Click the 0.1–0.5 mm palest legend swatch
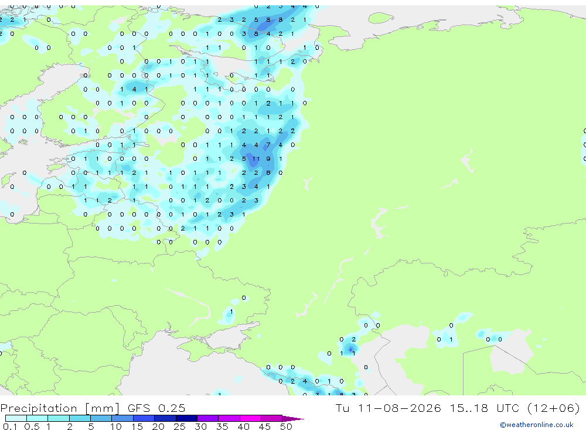Viewport: 586px width, 430px height. [16, 418]
